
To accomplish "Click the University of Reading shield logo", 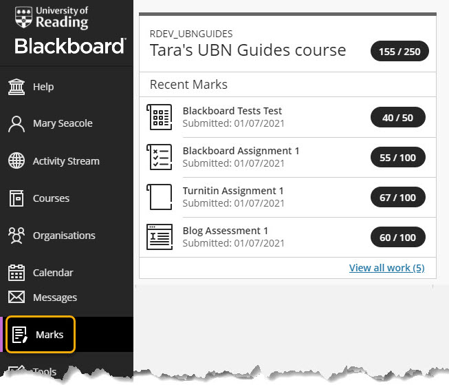I will (23, 17).
